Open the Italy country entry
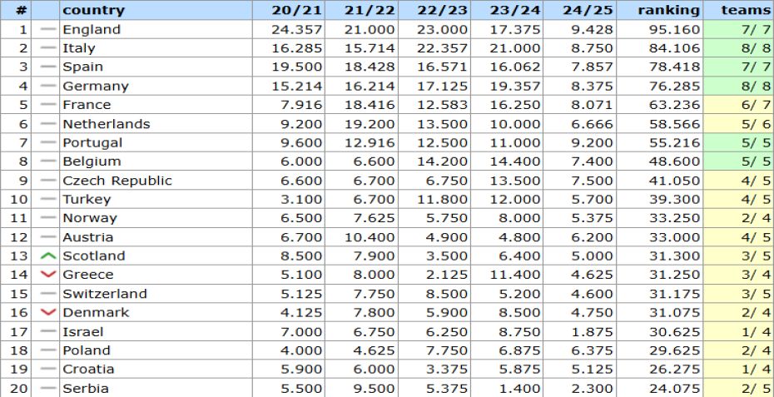 79,48
